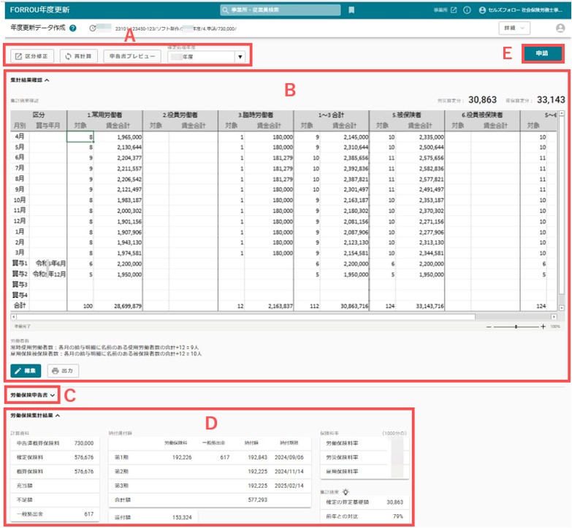The image size is (572, 528).
Task: Collapse the 労働保険集計結果 section
Action: 35,416
